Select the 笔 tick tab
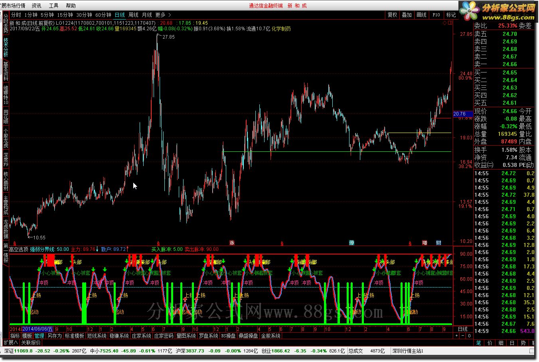The height and width of the screenshot is (362, 539). point(479,342)
